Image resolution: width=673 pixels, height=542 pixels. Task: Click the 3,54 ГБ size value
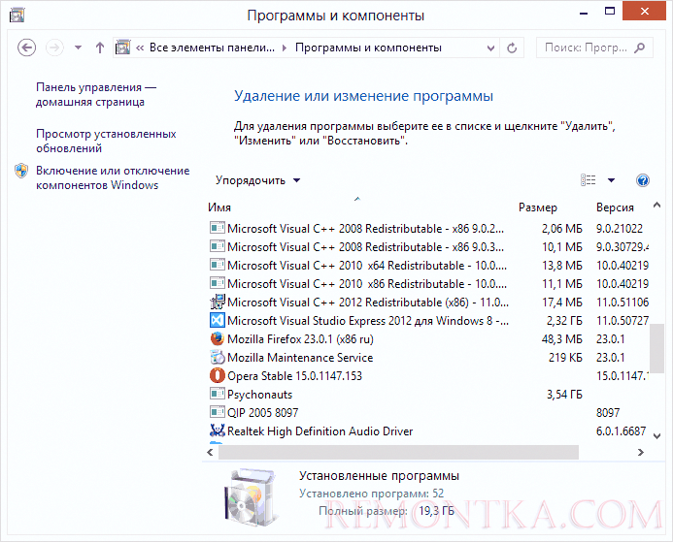click(564, 395)
